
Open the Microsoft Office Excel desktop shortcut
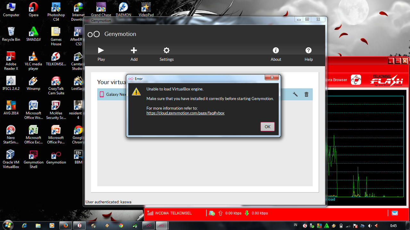[x=34, y=135]
